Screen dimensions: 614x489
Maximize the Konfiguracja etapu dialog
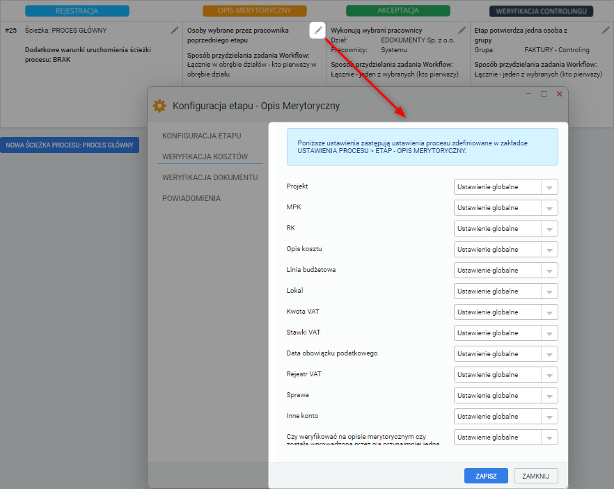(x=544, y=94)
